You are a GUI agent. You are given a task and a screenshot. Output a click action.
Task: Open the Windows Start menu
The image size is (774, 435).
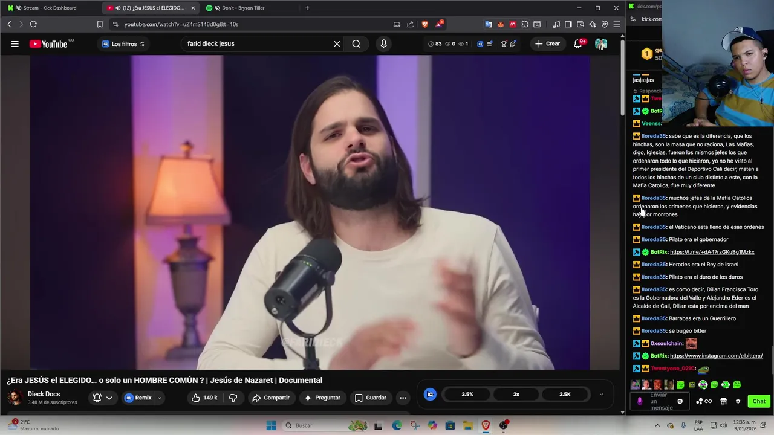271,425
